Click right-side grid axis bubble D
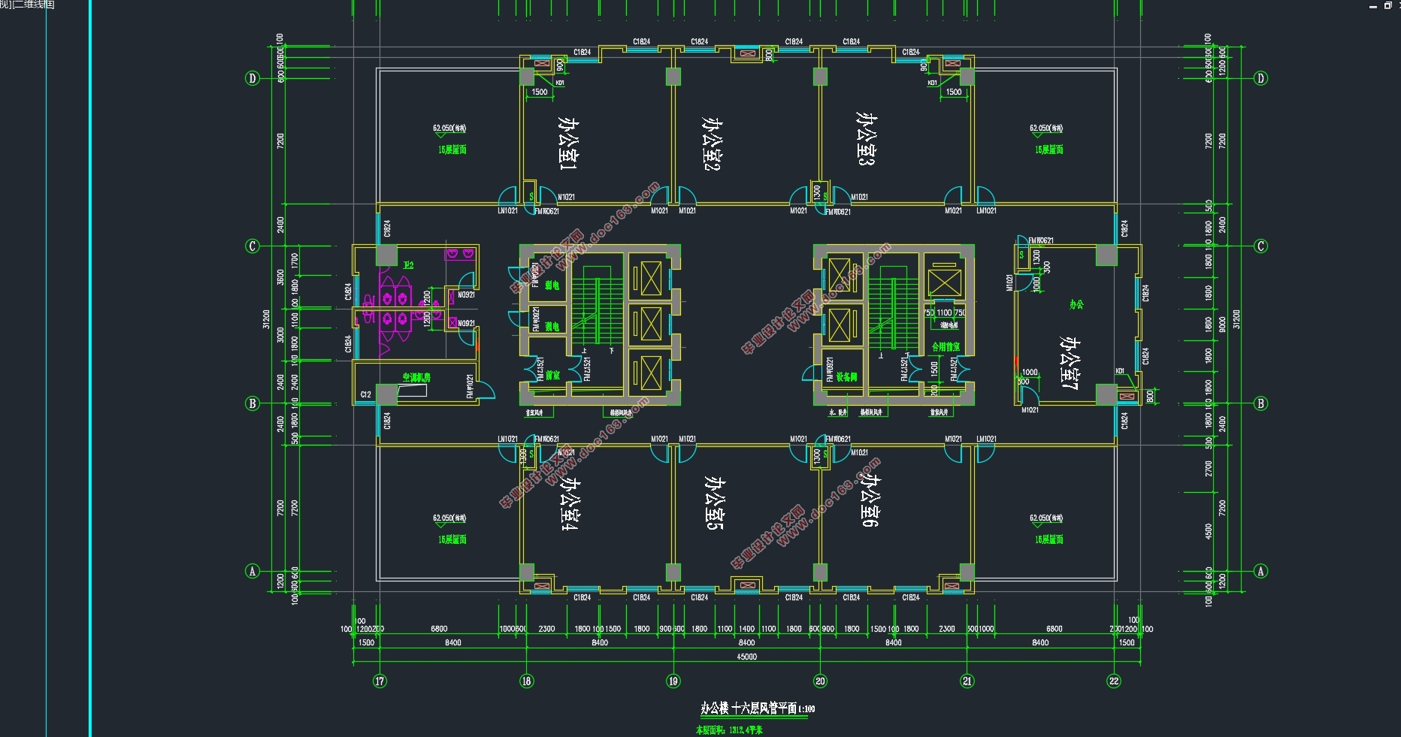Screen dimensions: 1401x737 [1261, 78]
